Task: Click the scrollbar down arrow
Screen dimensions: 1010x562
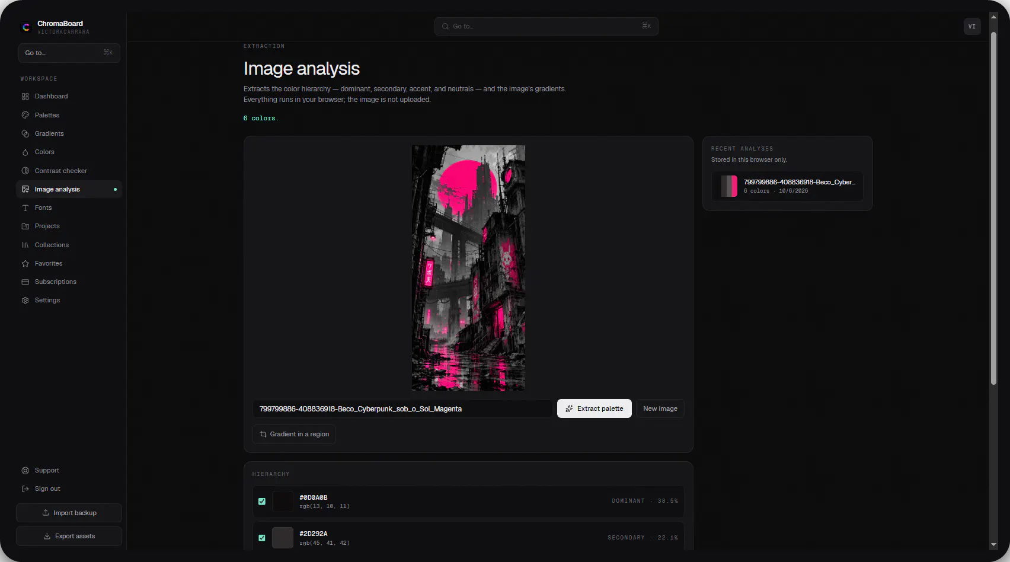Action: (994, 545)
